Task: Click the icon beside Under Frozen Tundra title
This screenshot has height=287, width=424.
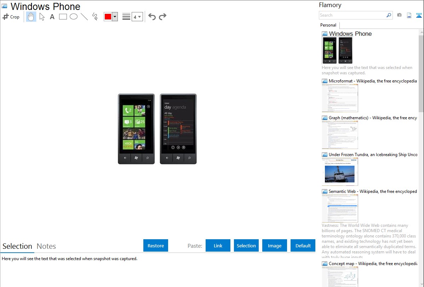Action: click(325, 154)
